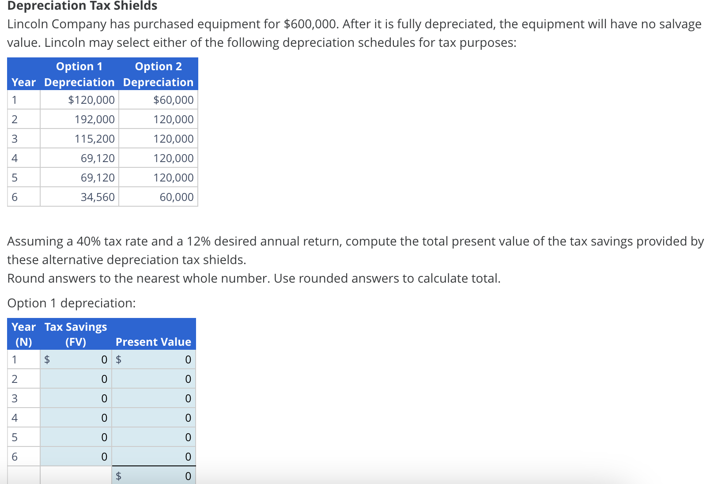This screenshot has width=725, height=484.
Task: Click the total Present Value field at bottom
Action: tap(155, 476)
